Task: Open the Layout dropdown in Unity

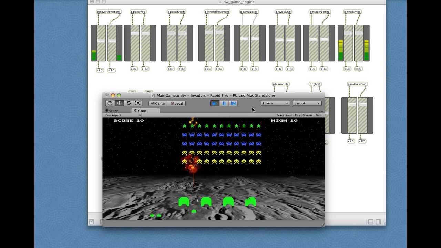Action: click(307, 103)
